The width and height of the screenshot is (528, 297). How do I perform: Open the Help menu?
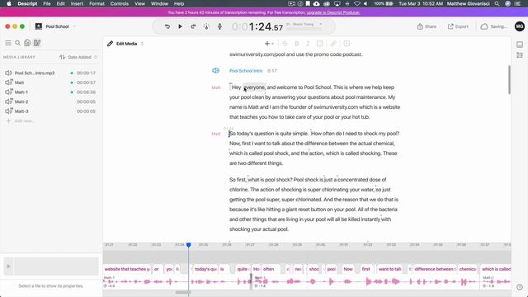coord(179,3)
